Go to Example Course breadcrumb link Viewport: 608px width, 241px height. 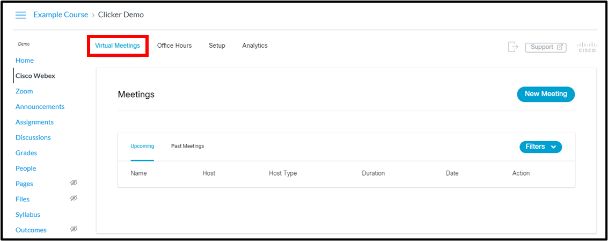(x=61, y=14)
